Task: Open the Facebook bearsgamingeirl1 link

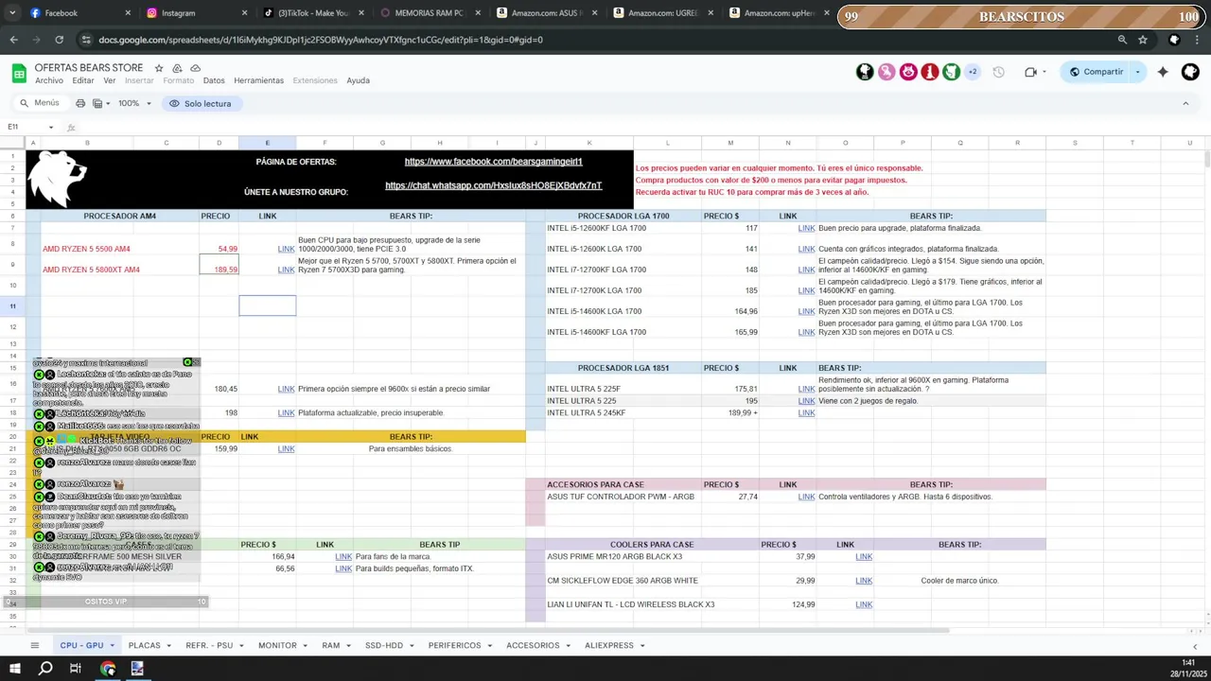Action: tap(493, 162)
